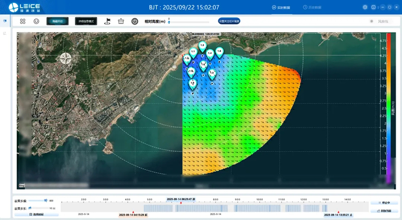
Task: Click the four-square grid layout icon
Action: pos(23,22)
